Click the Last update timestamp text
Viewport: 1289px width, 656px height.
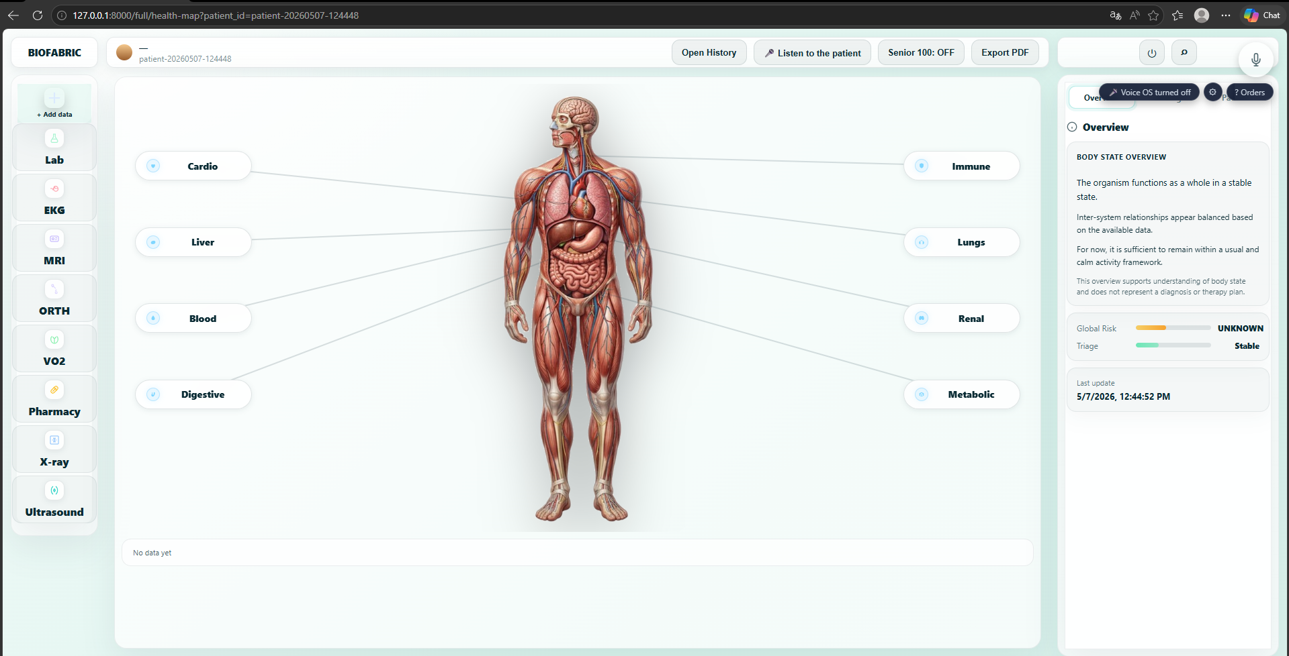pyautogui.click(x=1123, y=396)
